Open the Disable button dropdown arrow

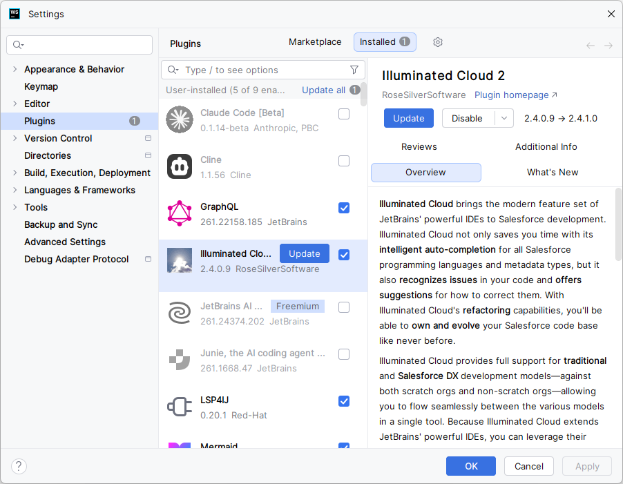tap(504, 118)
